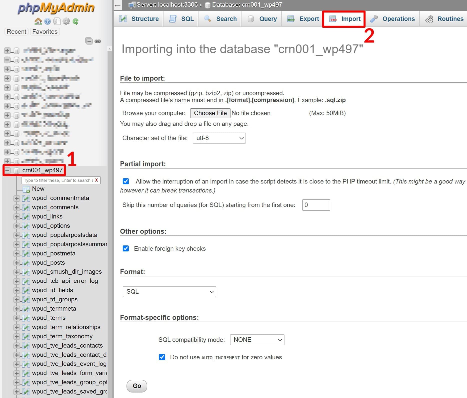This screenshot has height=398, width=467.
Task: Click Choose File to browse computer
Action: click(x=210, y=113)
